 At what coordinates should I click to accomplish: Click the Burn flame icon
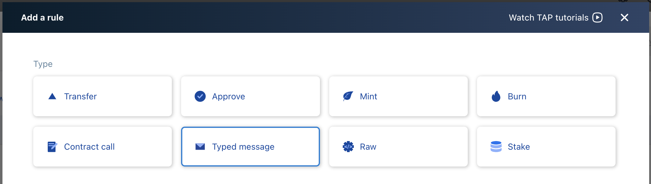click(x=496, y=96)
